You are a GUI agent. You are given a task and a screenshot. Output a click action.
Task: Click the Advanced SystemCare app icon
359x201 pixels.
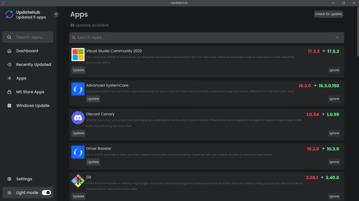pos(78,89)
